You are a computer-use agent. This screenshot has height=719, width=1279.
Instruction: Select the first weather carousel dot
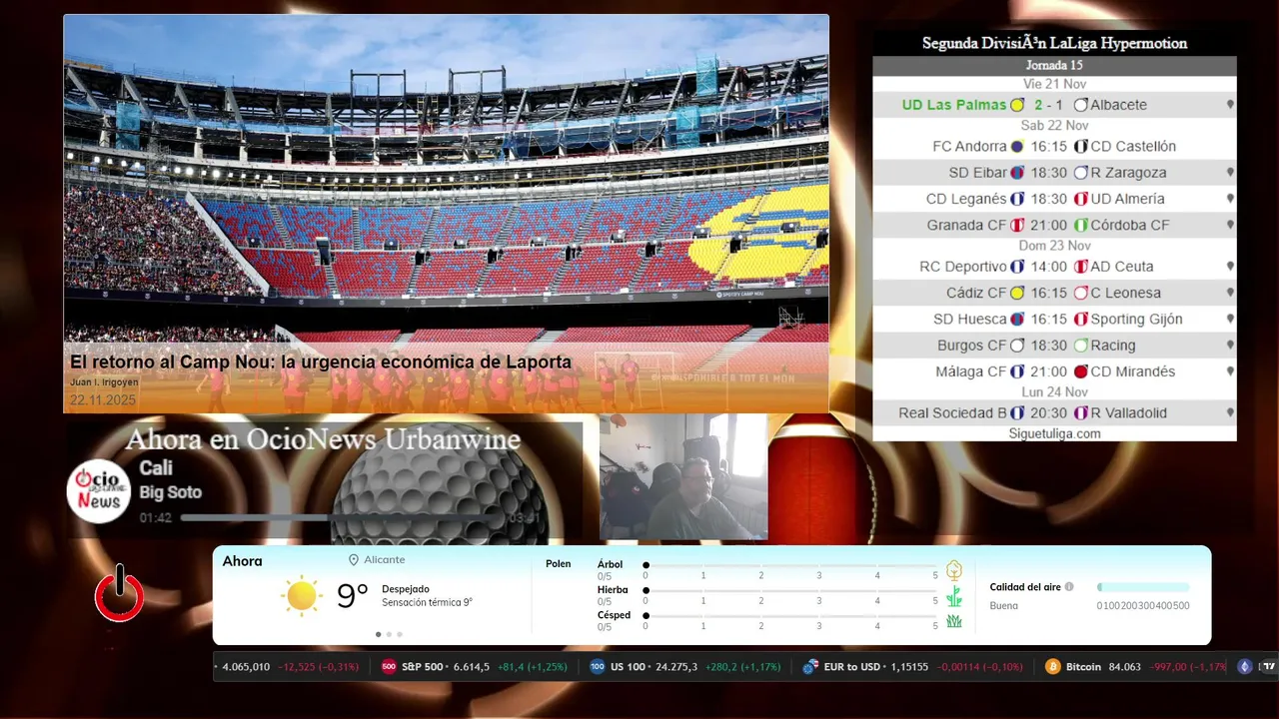378,634
